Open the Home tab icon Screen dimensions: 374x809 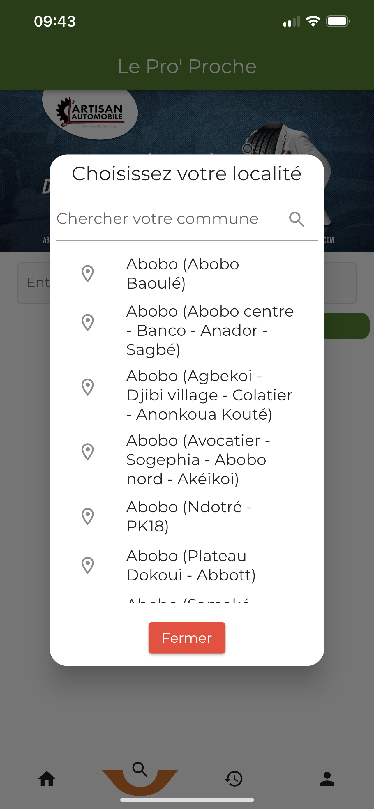(47, 779)
